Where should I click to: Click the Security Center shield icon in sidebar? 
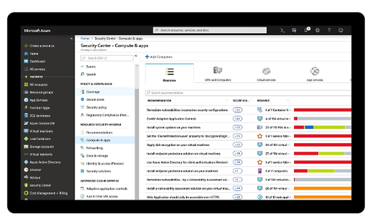tap(26, 185)
